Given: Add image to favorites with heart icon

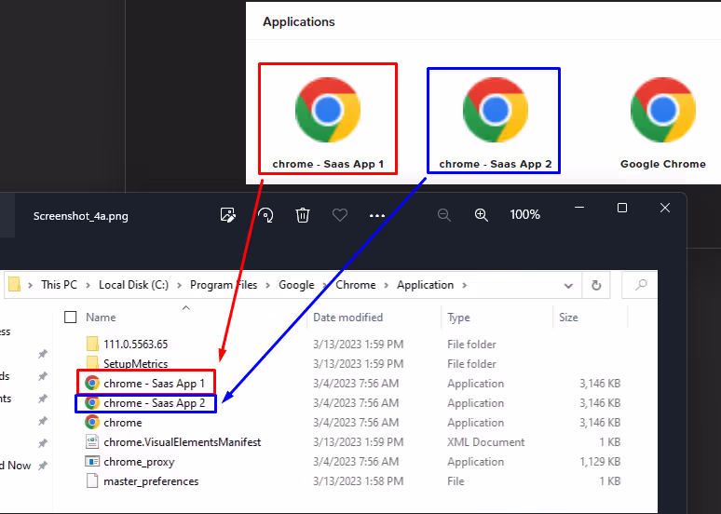Looking at the screenshot, I should coord(340,215).
